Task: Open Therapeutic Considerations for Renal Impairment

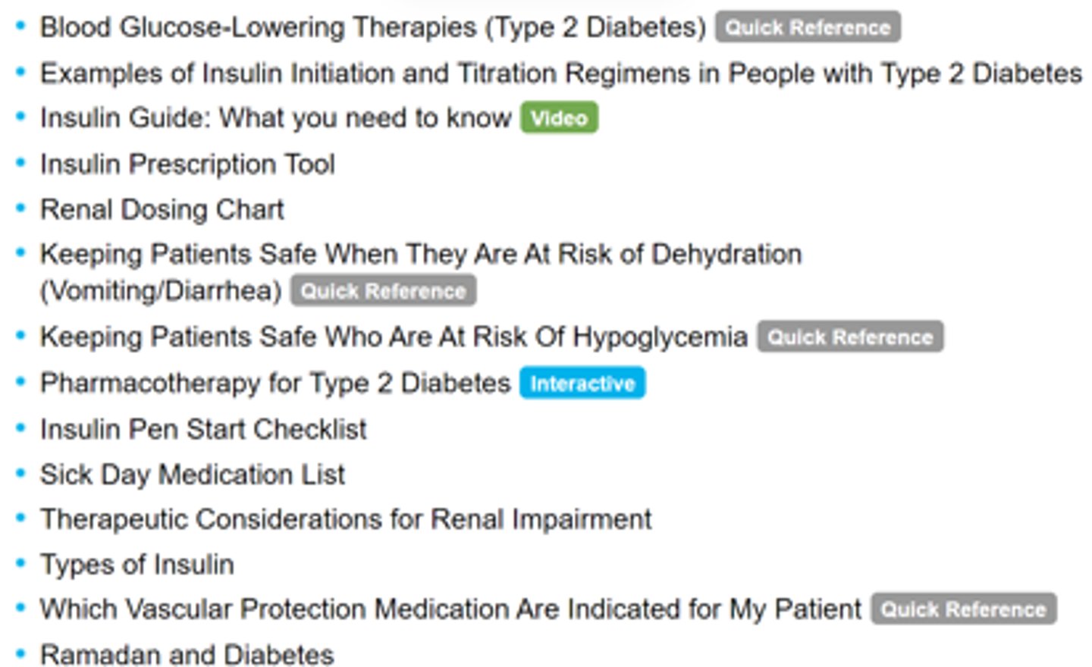Action: coord(346,519)
